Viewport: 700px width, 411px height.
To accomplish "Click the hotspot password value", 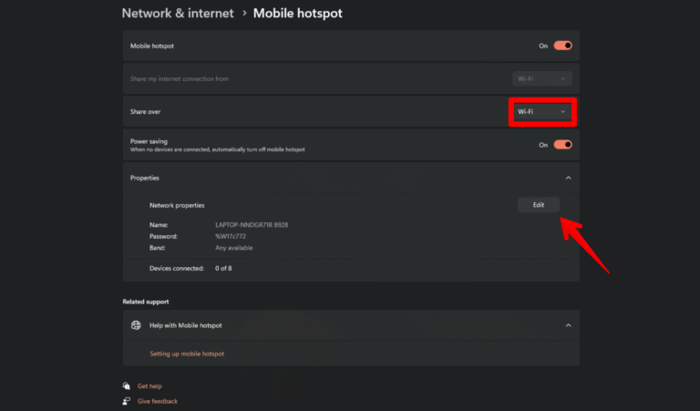I will point(232,236).
